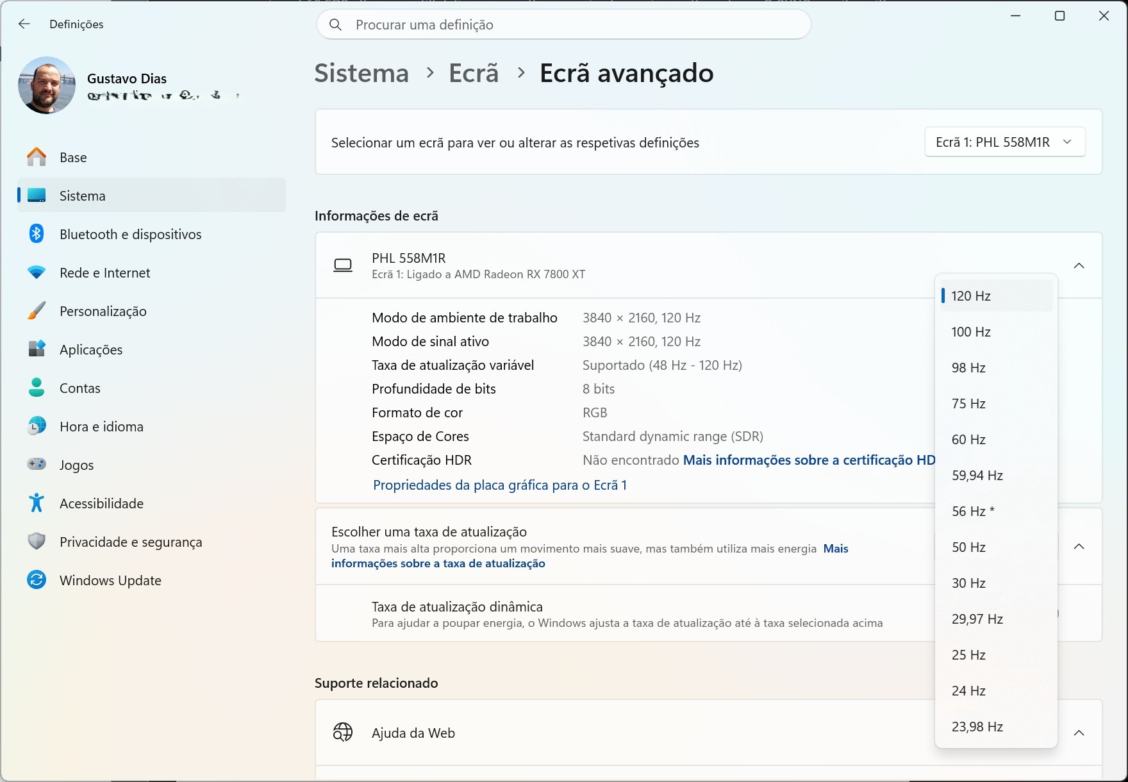Collapse the Ajuda da Web section
Image resolution: width=1128 pixels, height=782 pixels.
[x=1079, y=733]
